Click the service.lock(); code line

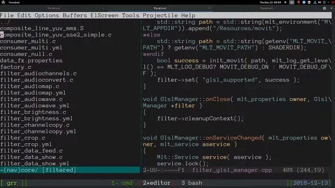[183, 163]
